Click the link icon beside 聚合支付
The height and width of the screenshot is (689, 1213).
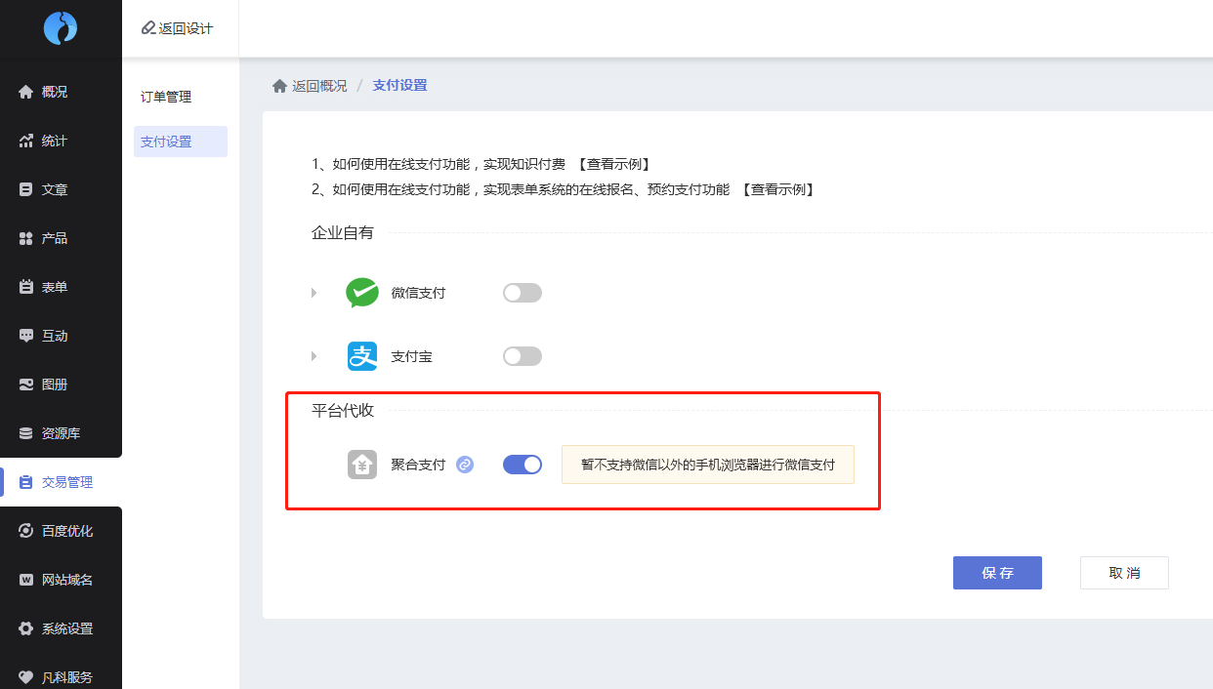click(465, 464)
